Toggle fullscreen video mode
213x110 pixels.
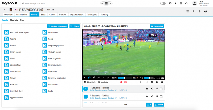click(x=158, y=78)
